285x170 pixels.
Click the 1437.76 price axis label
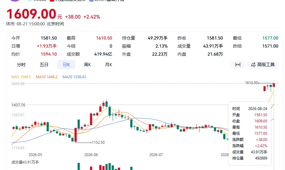[x=18, y=105]
